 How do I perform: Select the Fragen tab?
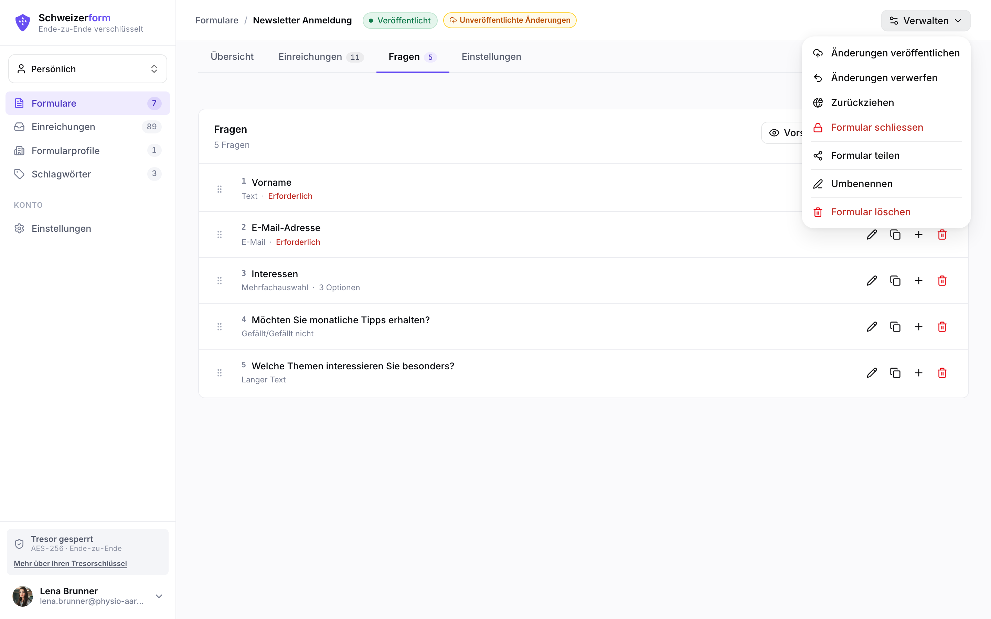point(412,56)
